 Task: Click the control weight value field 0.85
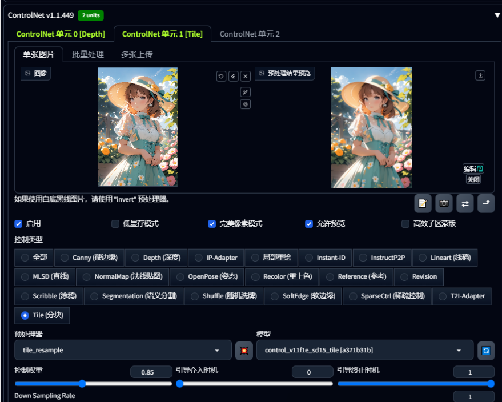(151, 372)
